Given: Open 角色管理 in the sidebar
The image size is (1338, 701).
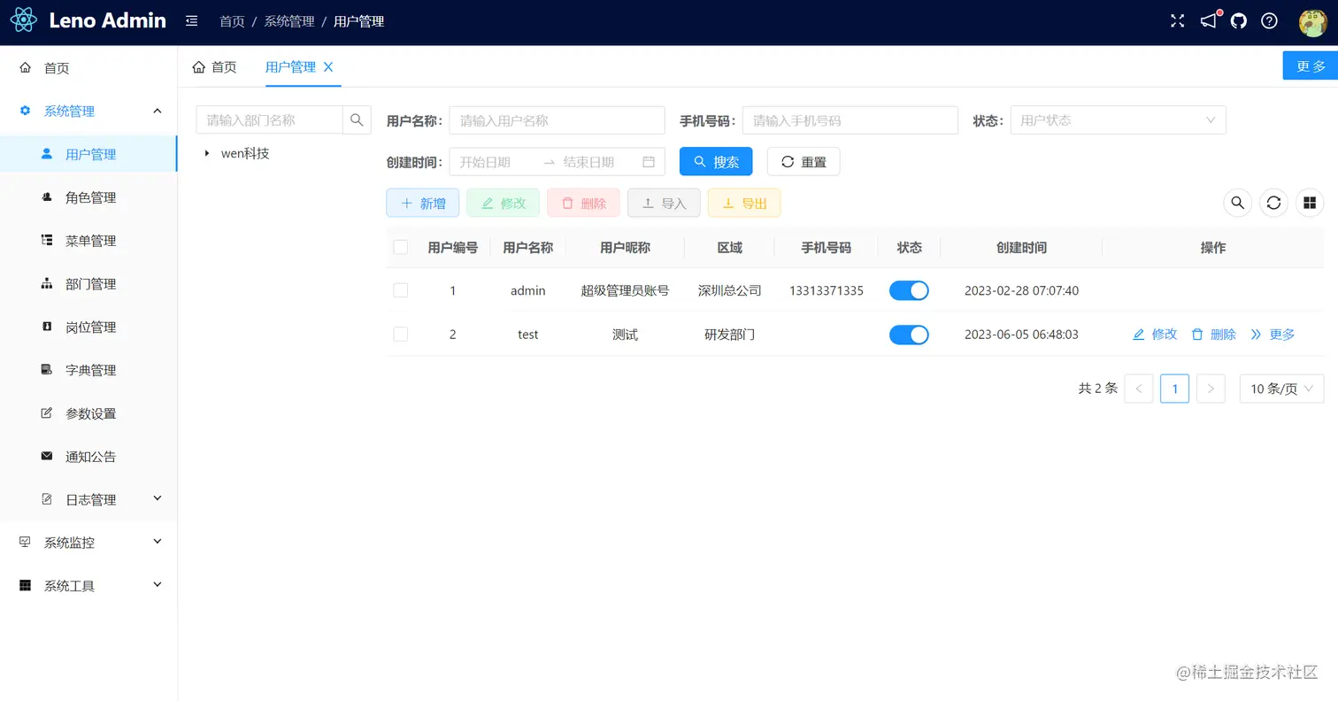Looking at the screenshot, I should (88, 197).
